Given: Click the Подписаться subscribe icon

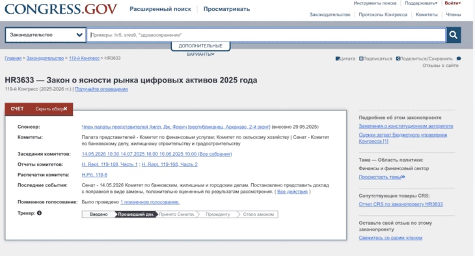Looking at the screenshot, I should tap(361, 58).
